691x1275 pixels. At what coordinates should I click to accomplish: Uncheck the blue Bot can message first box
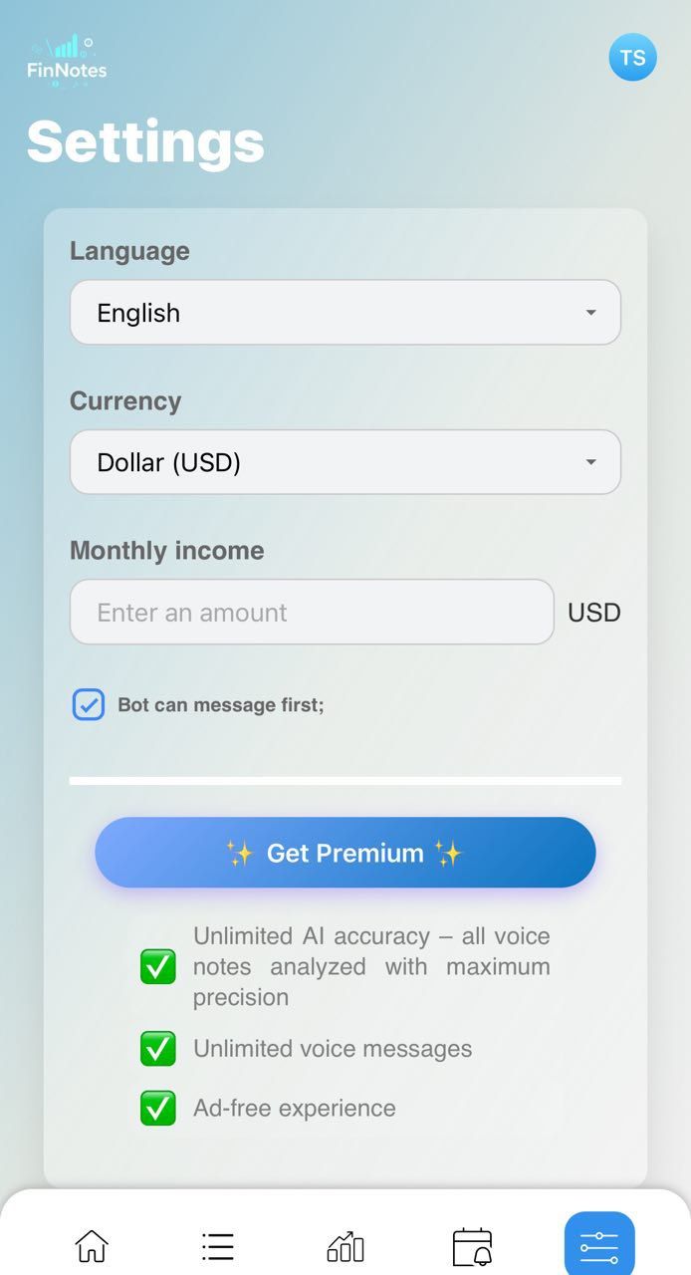(x=89, y=704)
